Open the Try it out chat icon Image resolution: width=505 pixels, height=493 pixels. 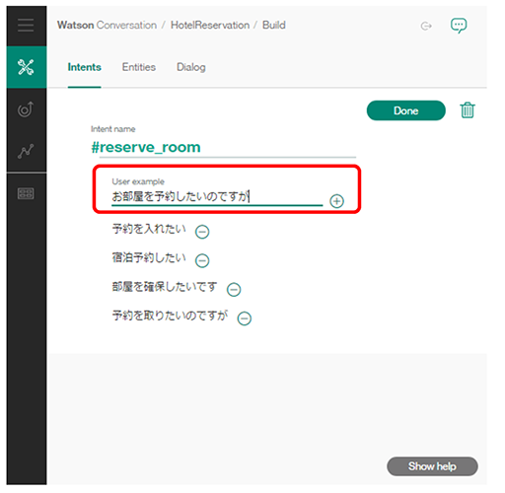(x=459, y=26)
